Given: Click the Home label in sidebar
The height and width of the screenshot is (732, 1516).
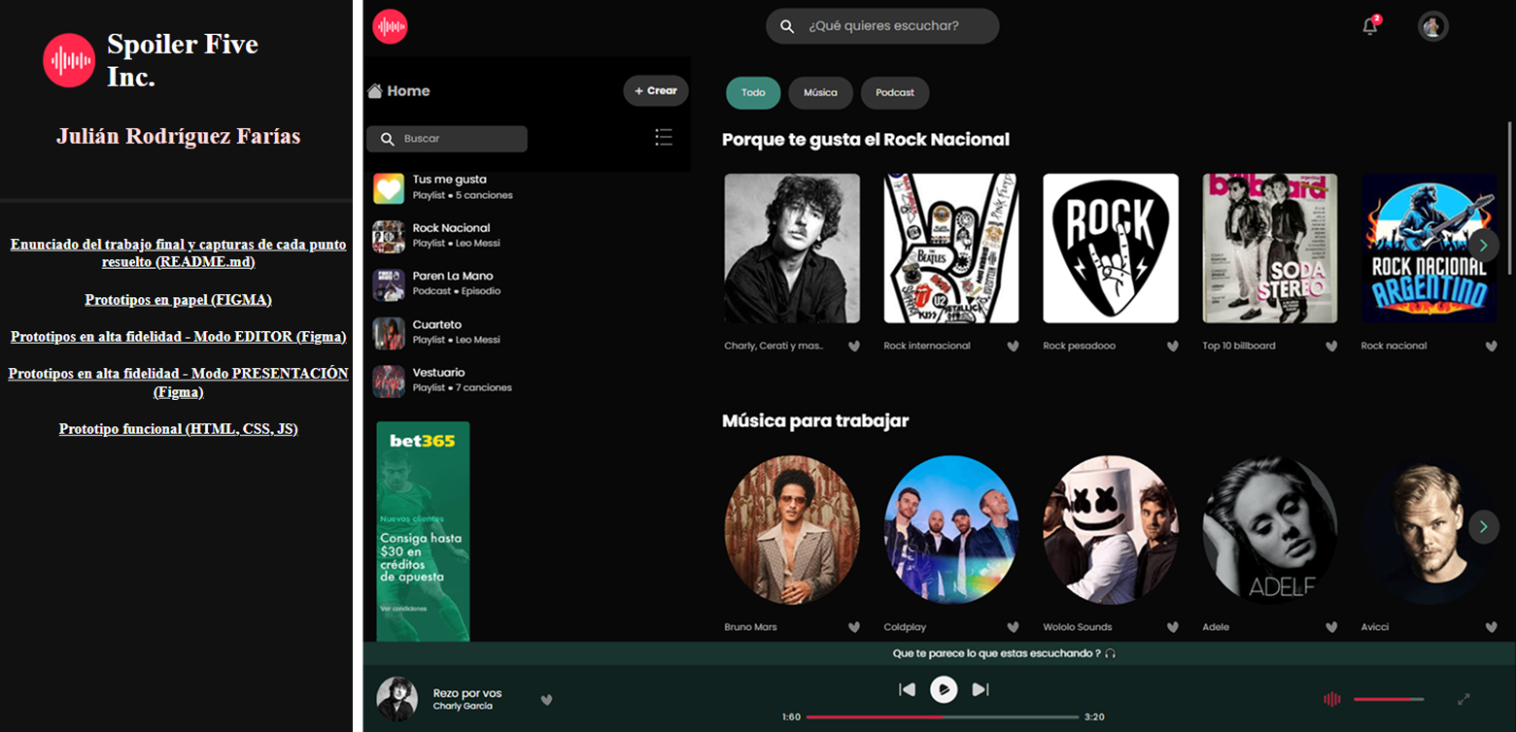Looking at the screenshot, I should coord(408,91).
